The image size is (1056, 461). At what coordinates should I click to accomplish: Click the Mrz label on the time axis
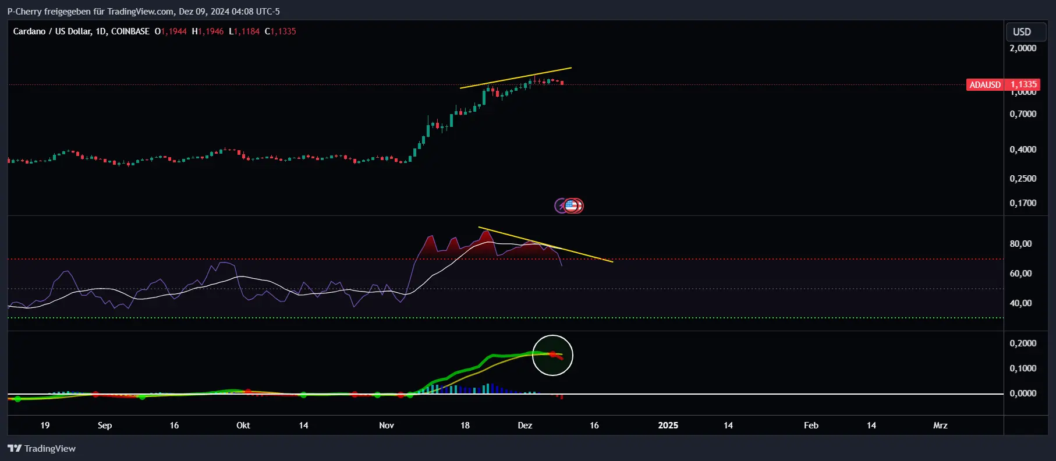point(941,425)
